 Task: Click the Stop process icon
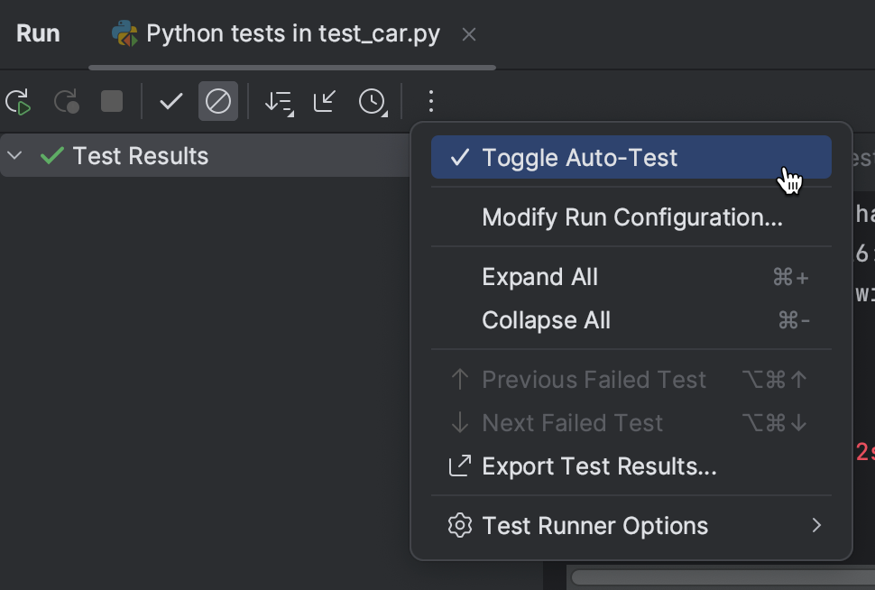point(110,101)
